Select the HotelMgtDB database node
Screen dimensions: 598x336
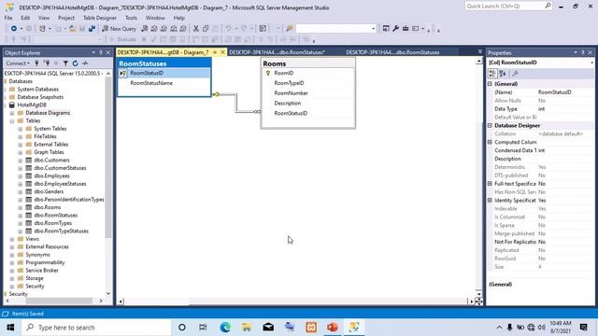[32, 105]
